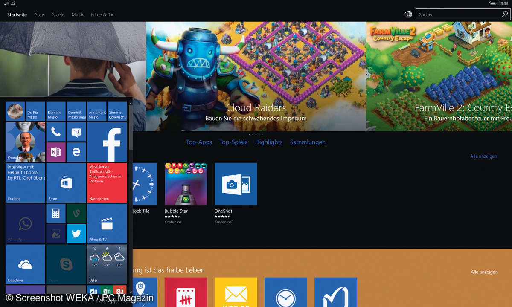This screenshot has width=512, height=307.
Task: Open Alle Apps in Start menu
Action: [x=109, y=301]
